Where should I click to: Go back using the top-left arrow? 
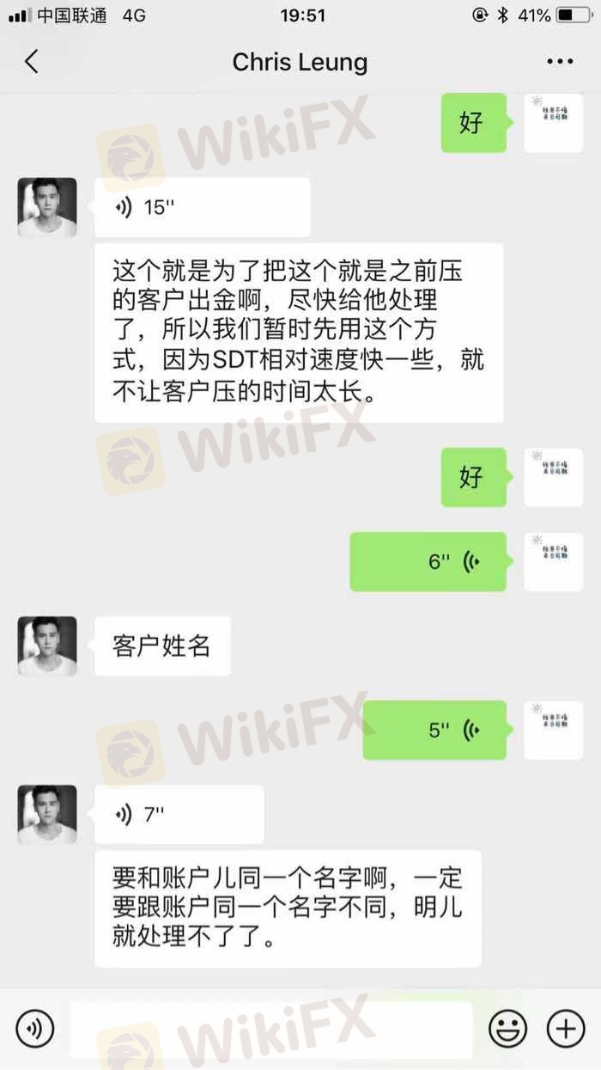point(32,61)
